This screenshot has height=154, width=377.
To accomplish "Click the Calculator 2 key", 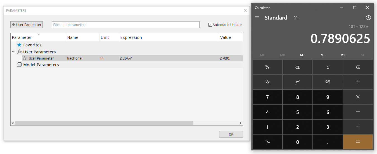I will click(x=298, y=127).
